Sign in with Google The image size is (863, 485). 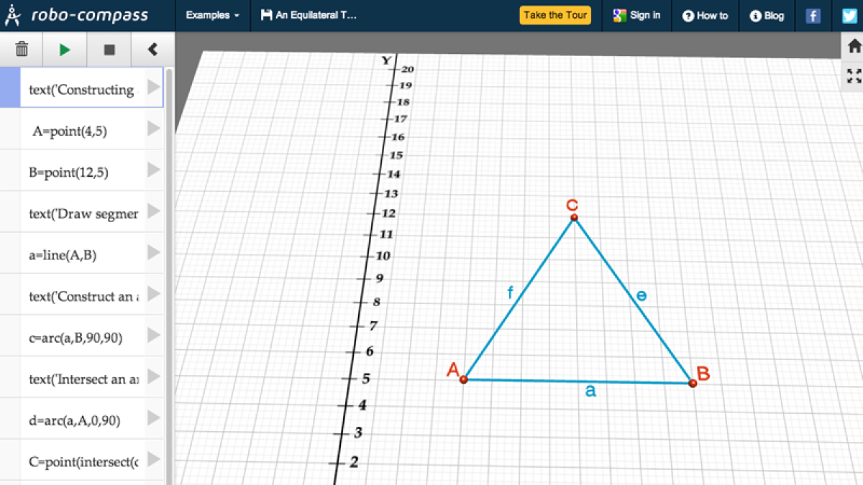tap(636, 14)
